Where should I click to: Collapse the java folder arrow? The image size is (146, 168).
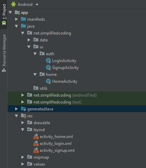(x=17, y=26)
